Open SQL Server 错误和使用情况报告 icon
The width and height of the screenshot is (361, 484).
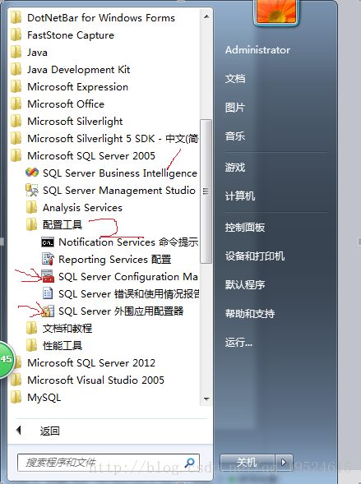(48, 293)
